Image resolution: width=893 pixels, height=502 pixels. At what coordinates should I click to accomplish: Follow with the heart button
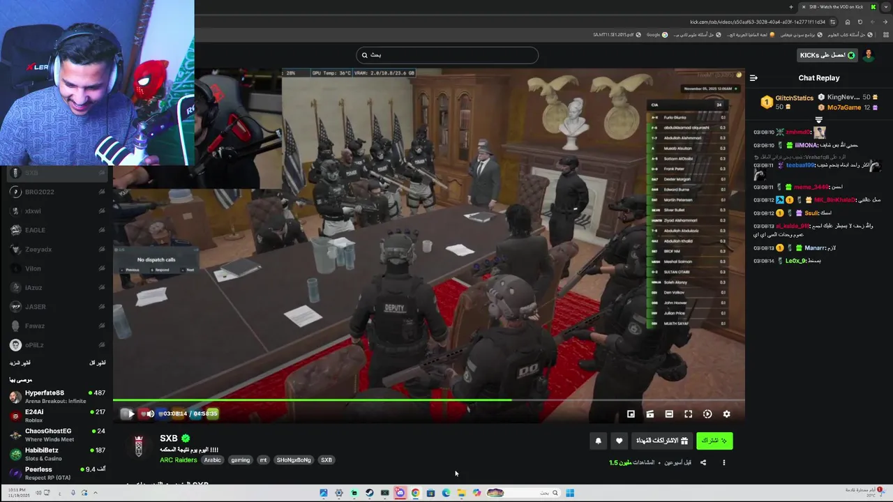click(619, 441)
